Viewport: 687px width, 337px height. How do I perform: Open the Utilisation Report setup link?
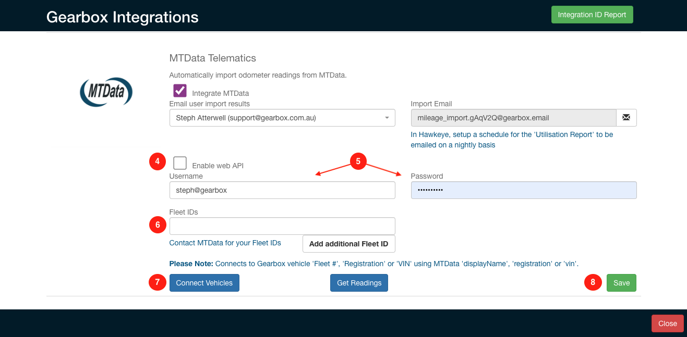(x=511, y=139)
